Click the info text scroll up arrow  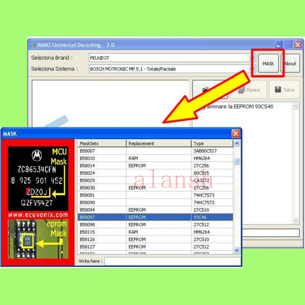(x=295, y=106)
